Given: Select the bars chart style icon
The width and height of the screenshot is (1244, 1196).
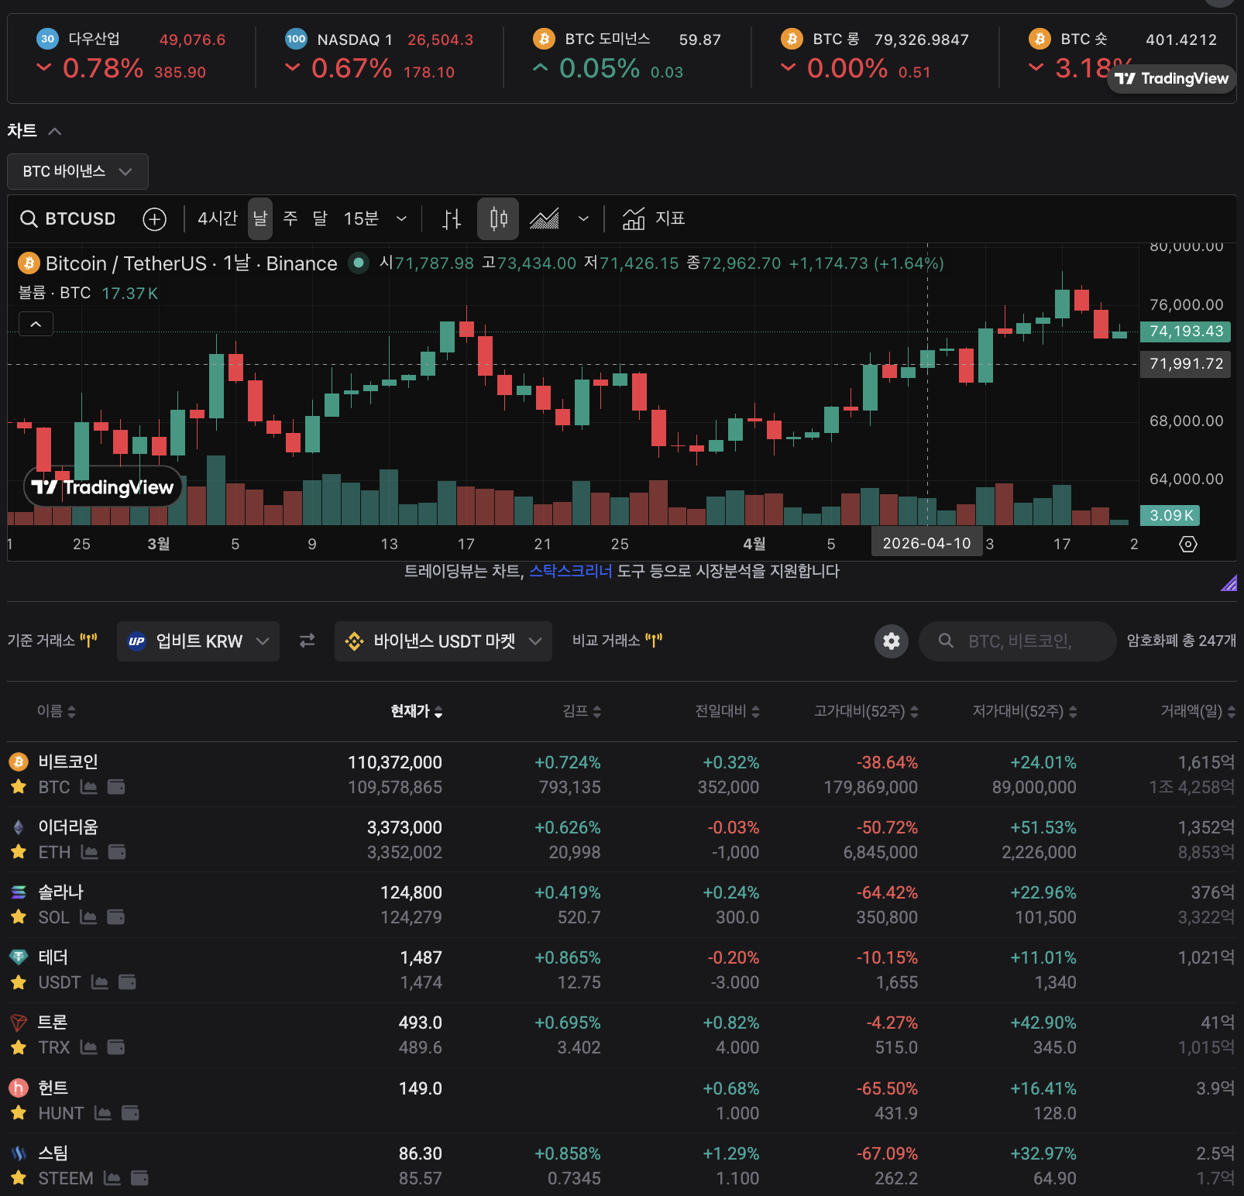Looking at the screenshot, I should [452, 219].
